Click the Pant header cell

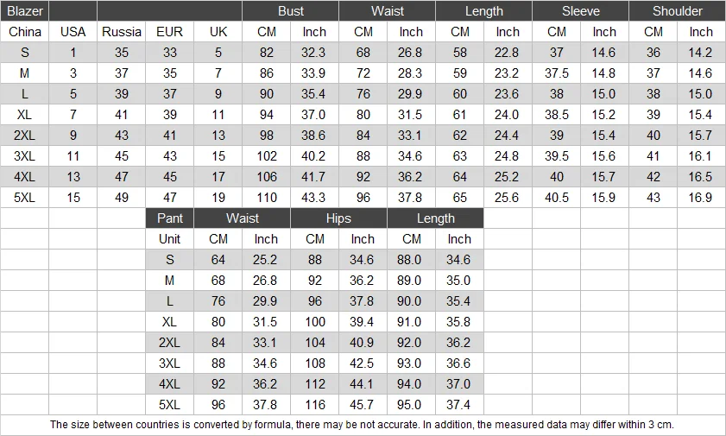pyautogui.click(x=169, y=218)
